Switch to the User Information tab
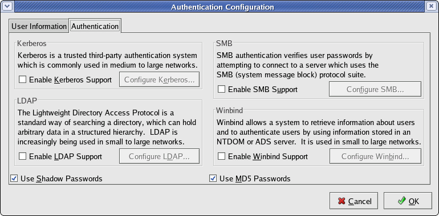The width and height of the screenshot is (439, 216). coord(39,27)
